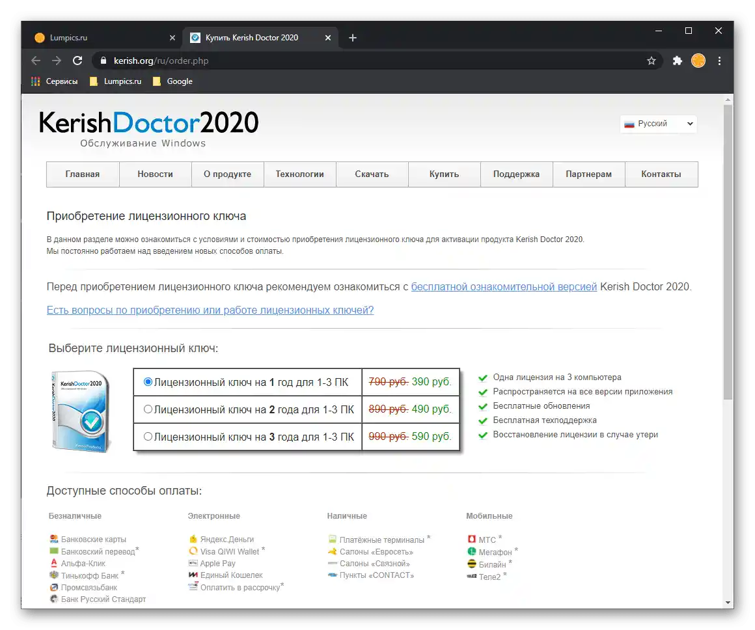This screenshot has height=630, width=755.
Task: Open Chrome three-dot menu
Action: tap(719, 61)
